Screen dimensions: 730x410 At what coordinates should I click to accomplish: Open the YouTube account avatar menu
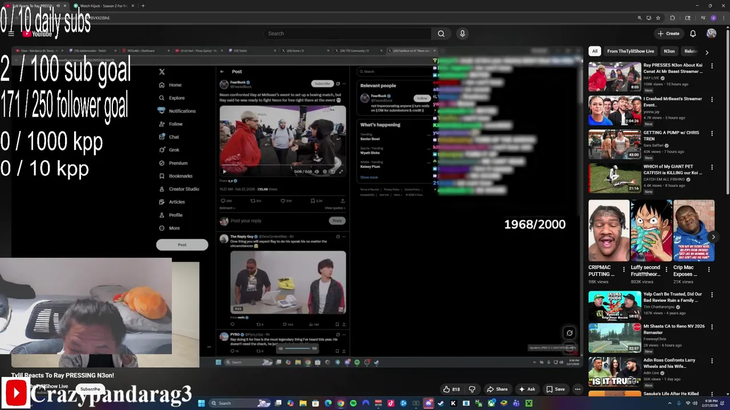tap(711, 34)
